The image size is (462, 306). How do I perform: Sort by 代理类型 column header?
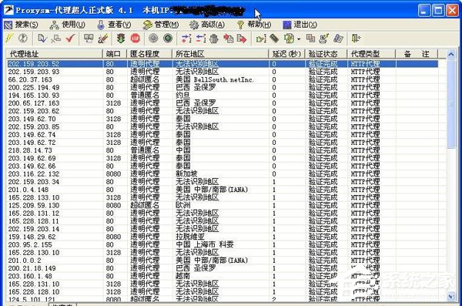click(x=371, y=54)
